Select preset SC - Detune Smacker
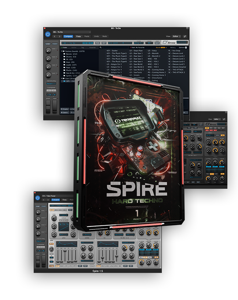This screenshot has height=300, width=238. point(177,67)
